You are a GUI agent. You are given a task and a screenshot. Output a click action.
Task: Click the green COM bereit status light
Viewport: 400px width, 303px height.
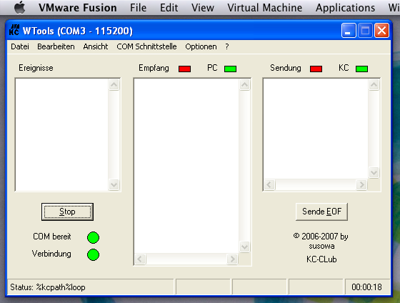(x=93, y=237)
